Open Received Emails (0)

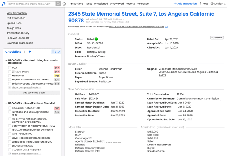(18, 38)
